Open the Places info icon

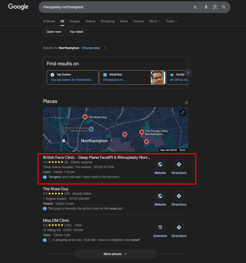(187, 103)
